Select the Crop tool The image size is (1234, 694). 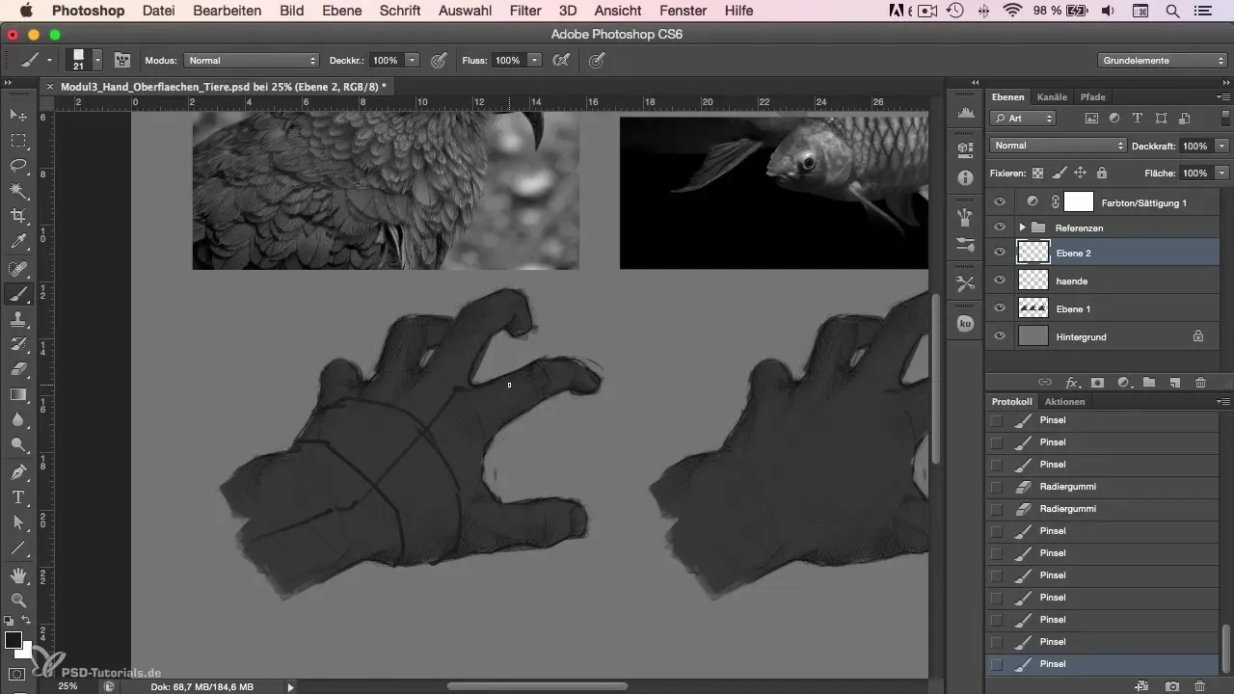point(18,216)
